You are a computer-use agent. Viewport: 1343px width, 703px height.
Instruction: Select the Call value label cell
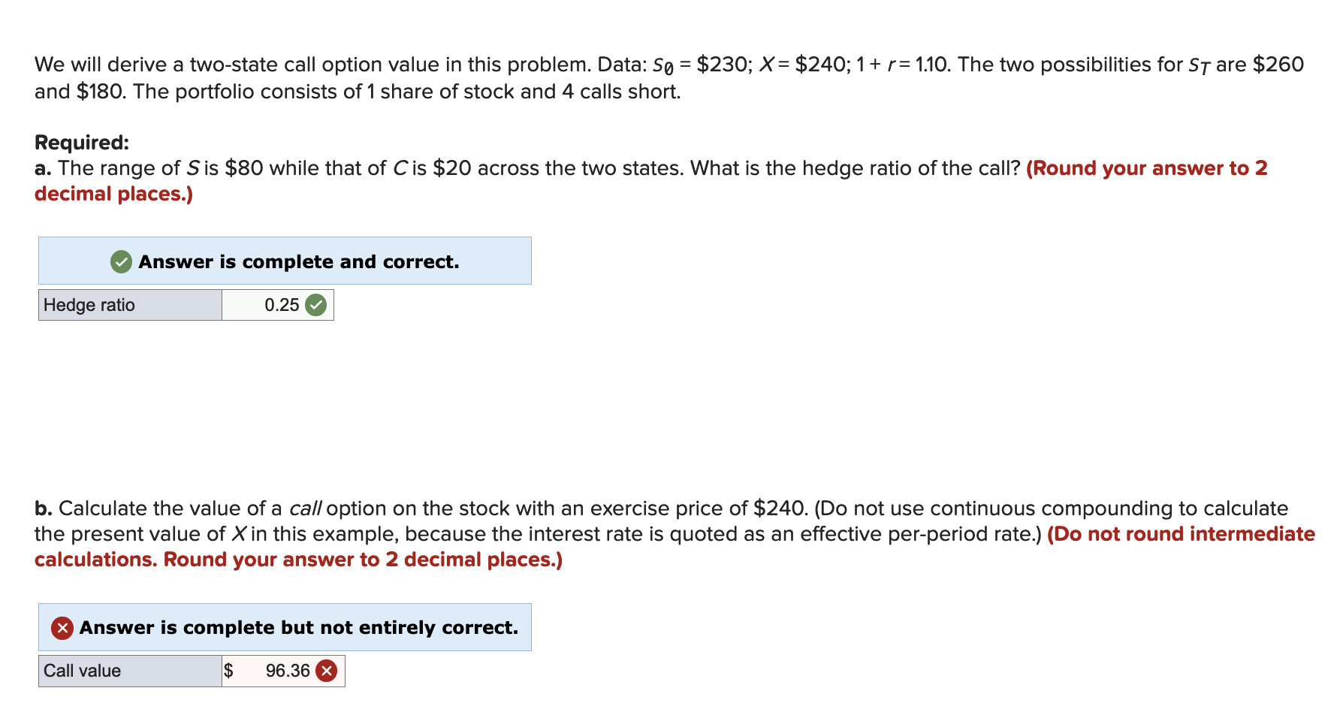(x=129, y=670)
